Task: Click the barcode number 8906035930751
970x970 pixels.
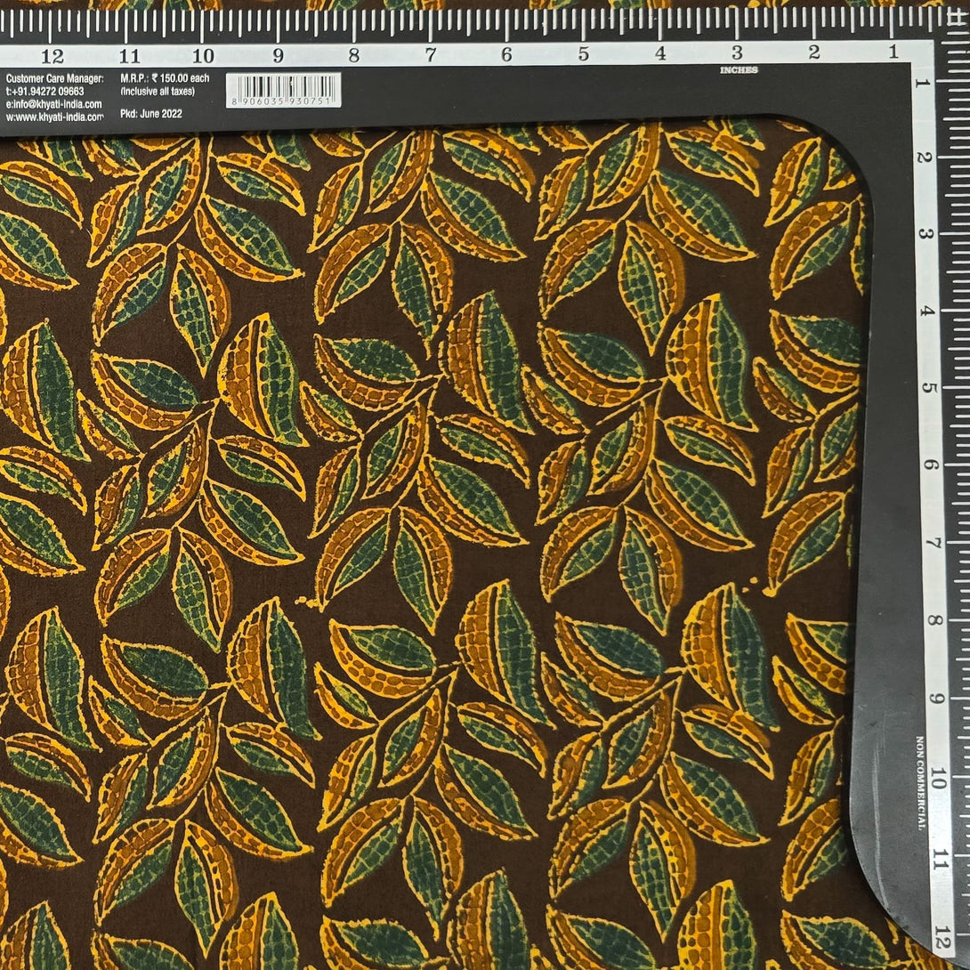Action: point(283,103)
